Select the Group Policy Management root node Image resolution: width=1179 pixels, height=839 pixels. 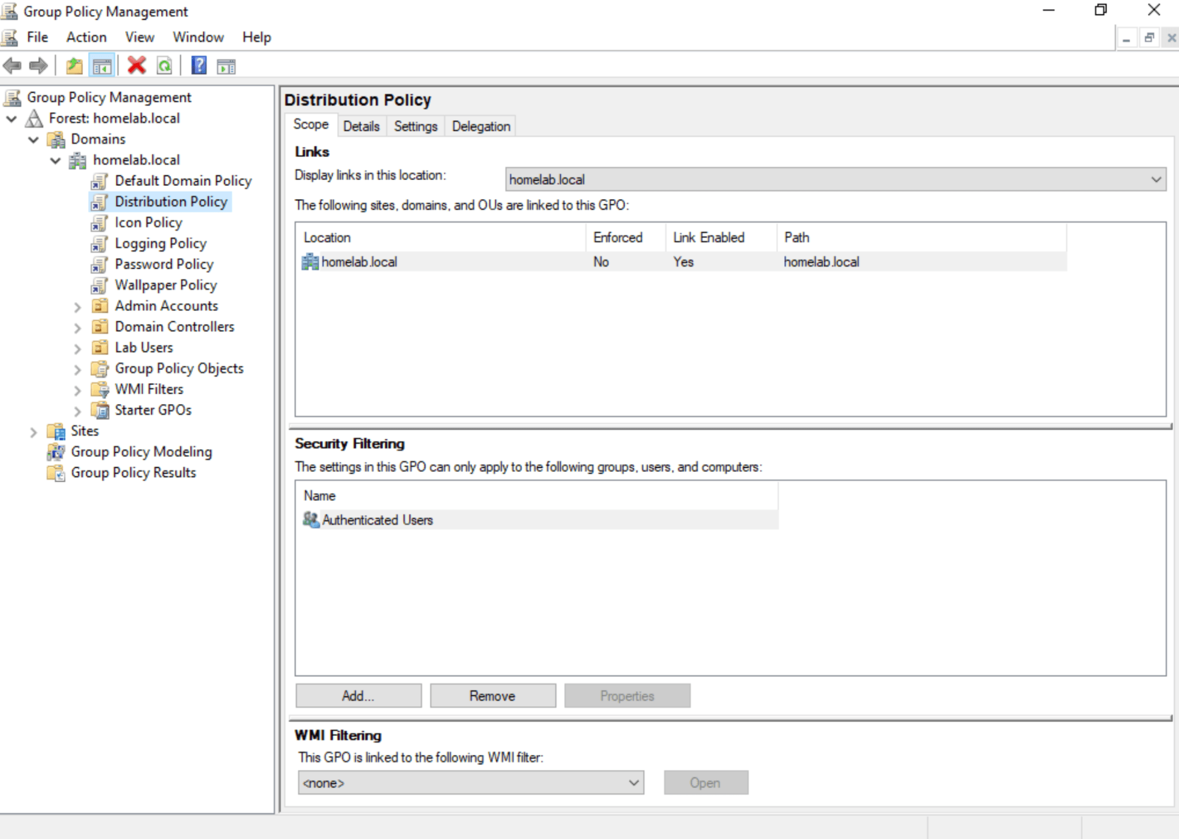(x=109, y=97)
